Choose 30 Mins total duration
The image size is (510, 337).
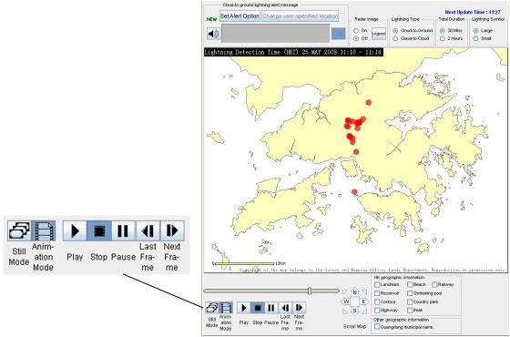(442, 31)
